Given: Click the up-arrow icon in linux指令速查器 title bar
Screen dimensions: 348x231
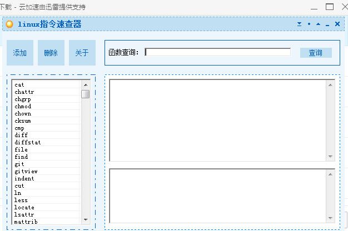Looking at the screenshot, I should point(319,24).
